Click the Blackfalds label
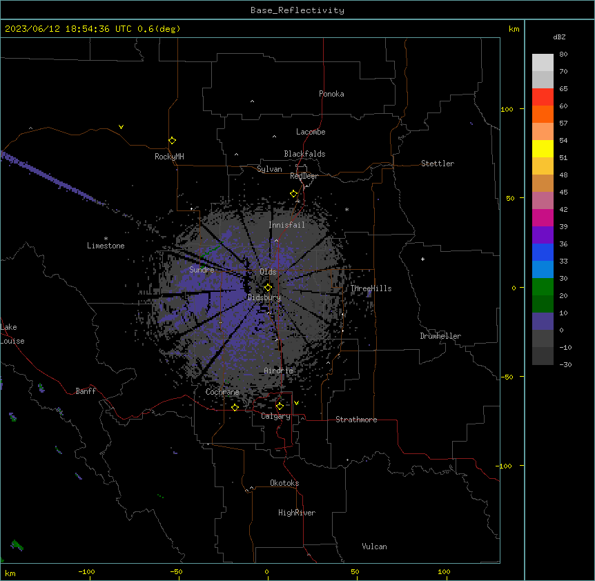Image resolution: width=595 pixels, height=581 pixels. point(304,154)
